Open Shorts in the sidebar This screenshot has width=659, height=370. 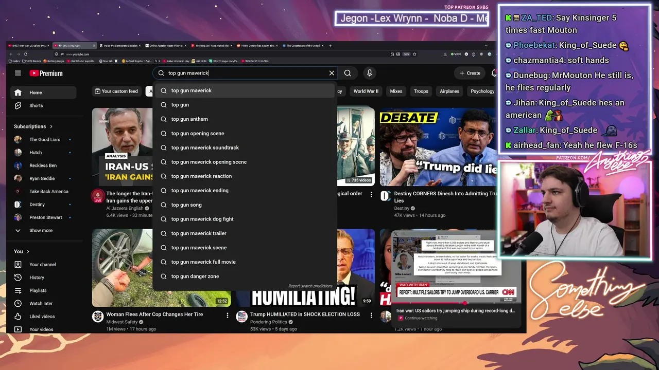43,105
